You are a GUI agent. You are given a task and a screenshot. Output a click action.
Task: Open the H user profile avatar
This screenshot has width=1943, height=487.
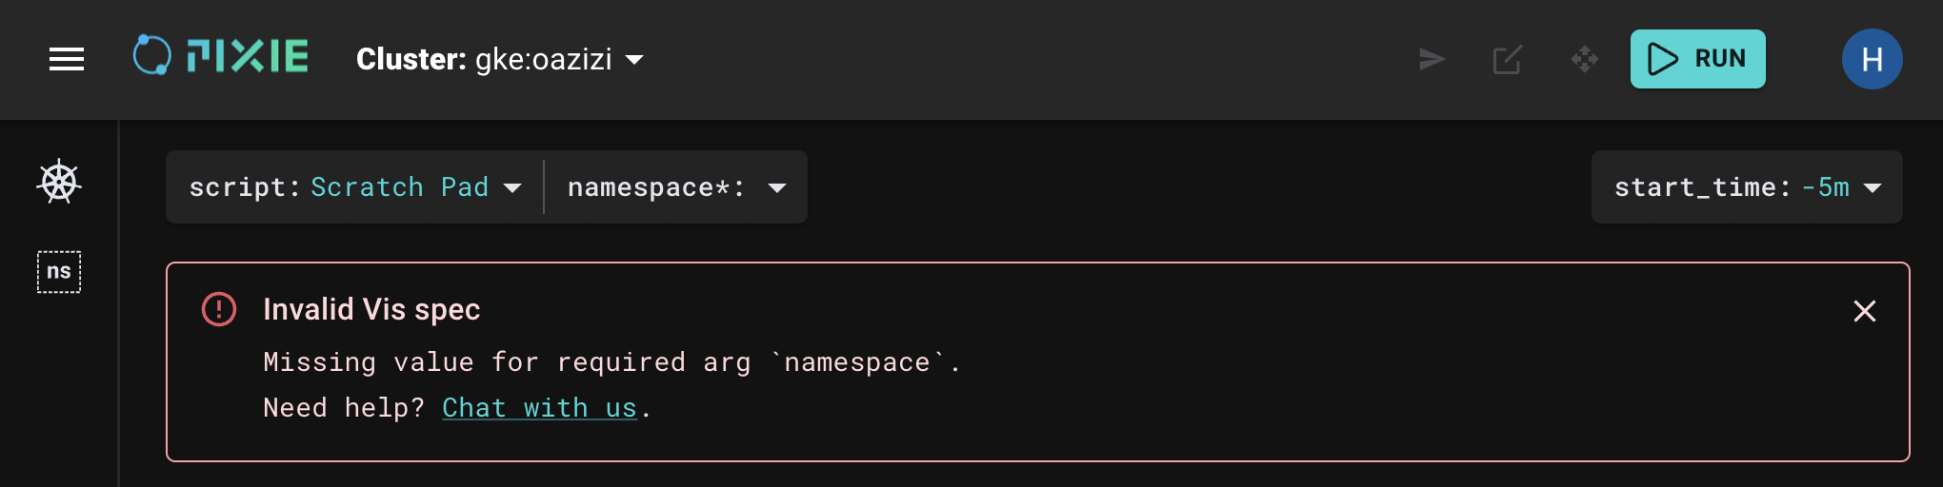(x=1872, y=59)
